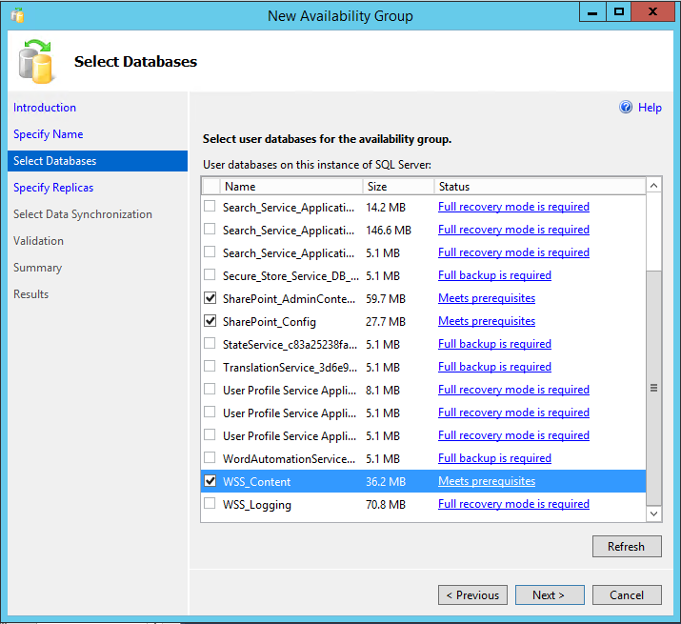This screenshot has width=681, height=624.
Task: Maximize the New Availability Group window
Action: pyautogui.click(x=618, y=11)
